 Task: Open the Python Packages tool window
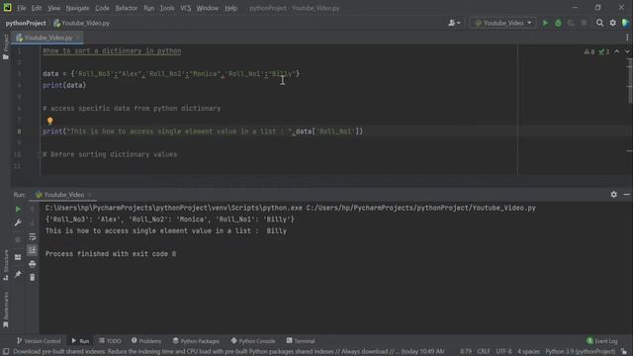[196, 341]
